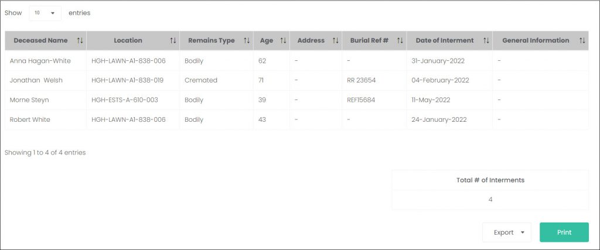This screenshot has height=250, width=600.
Task: Sort table by Deceased Name arrows icon
Action: pos(80,40)
